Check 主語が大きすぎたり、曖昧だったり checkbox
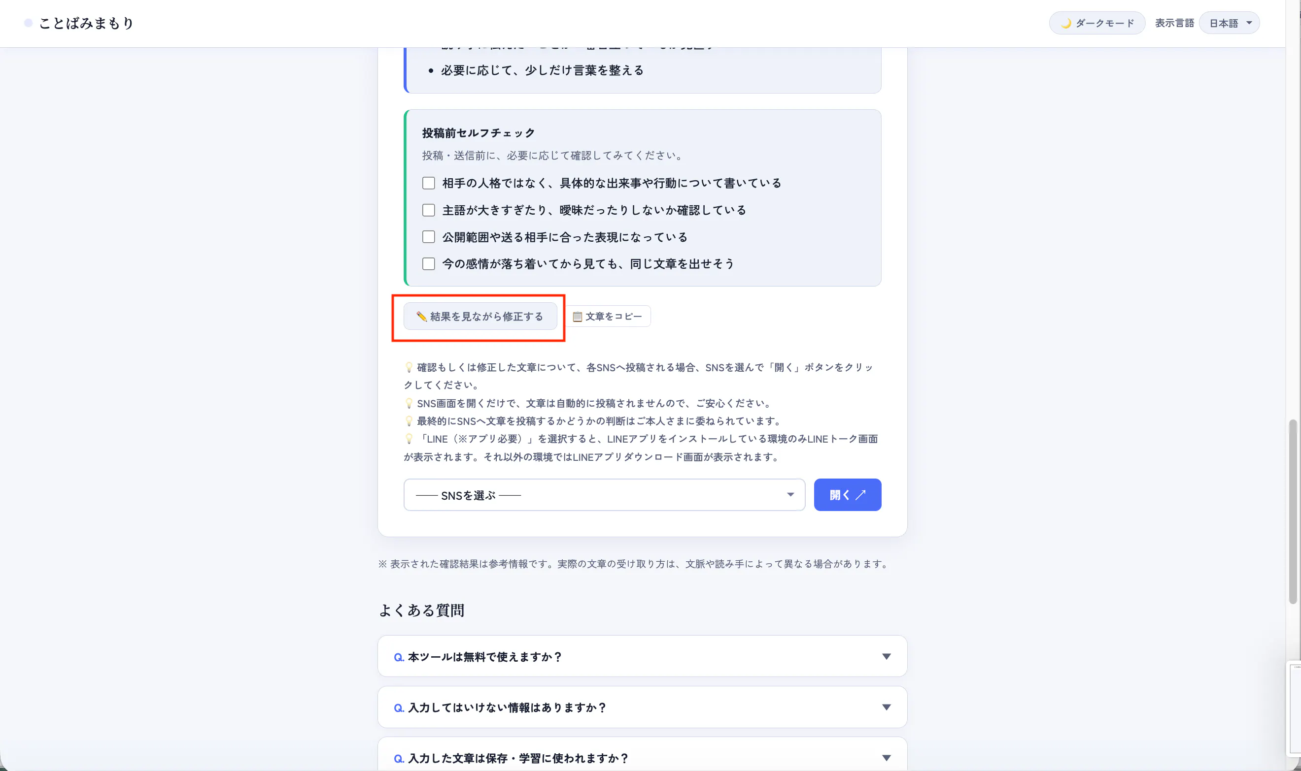Screen dimensions: 1301x771 tap(428, 210)
